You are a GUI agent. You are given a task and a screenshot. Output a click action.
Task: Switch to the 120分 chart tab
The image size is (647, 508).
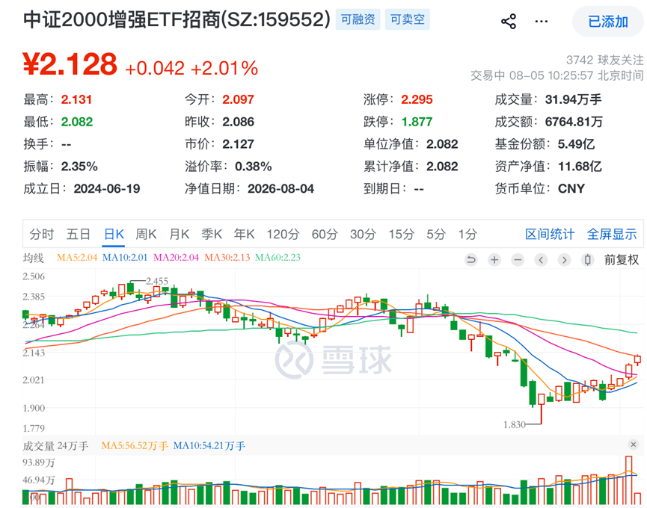(x=283, y=234)
